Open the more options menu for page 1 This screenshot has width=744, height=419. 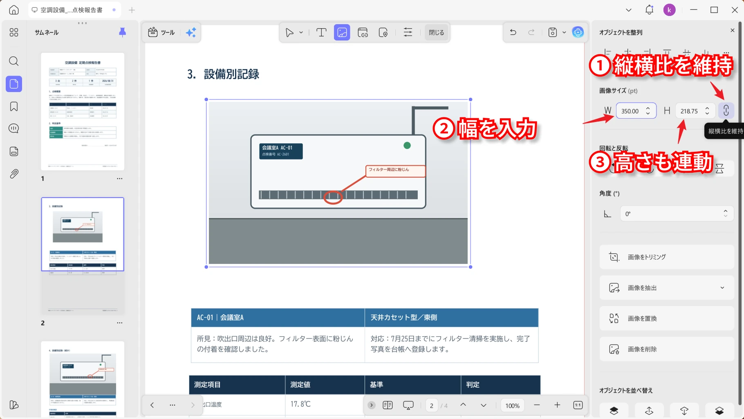pos(119,178)
